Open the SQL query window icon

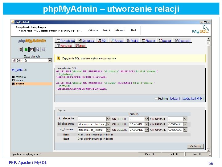(x=32, y=49)
